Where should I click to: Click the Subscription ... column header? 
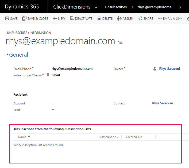(x=109, y=137)
